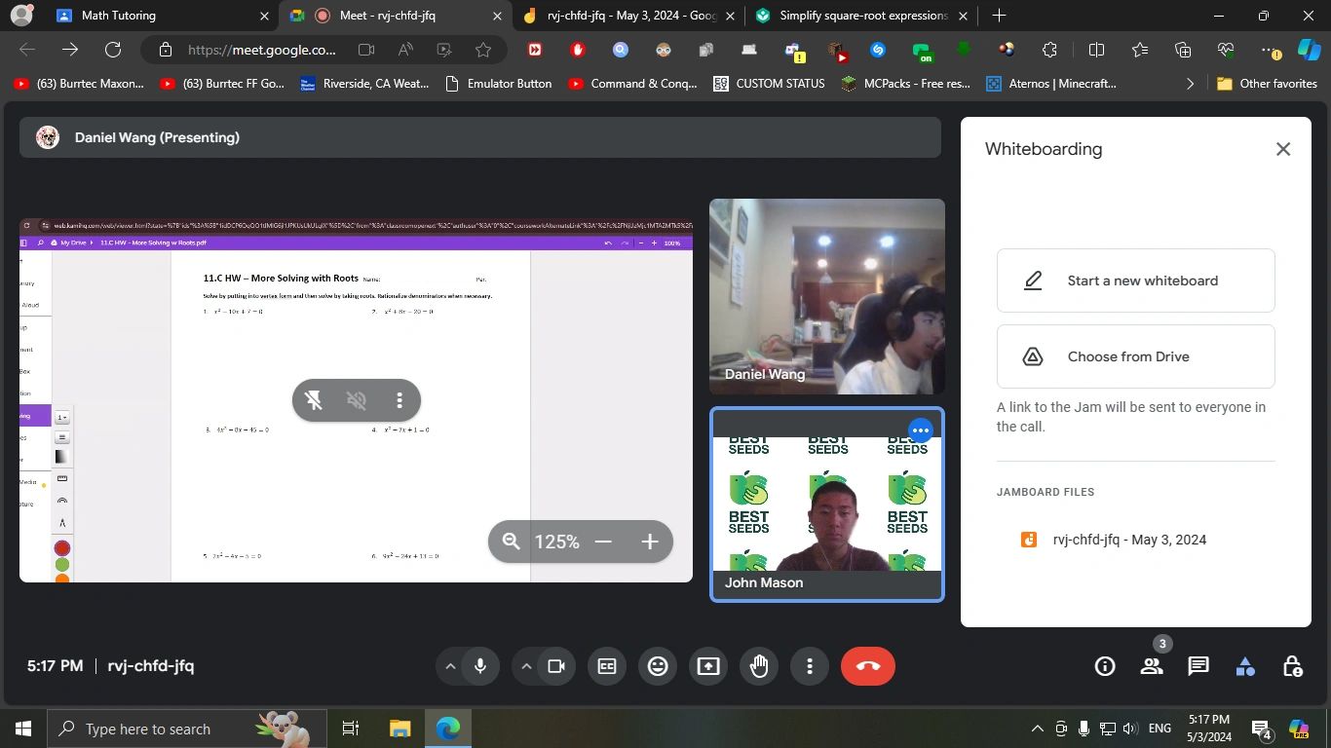
Task: Zoom in the presentation with plus button
Action: 650,542
